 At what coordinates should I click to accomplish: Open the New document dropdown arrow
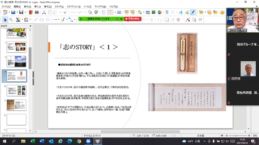(9, 12)
